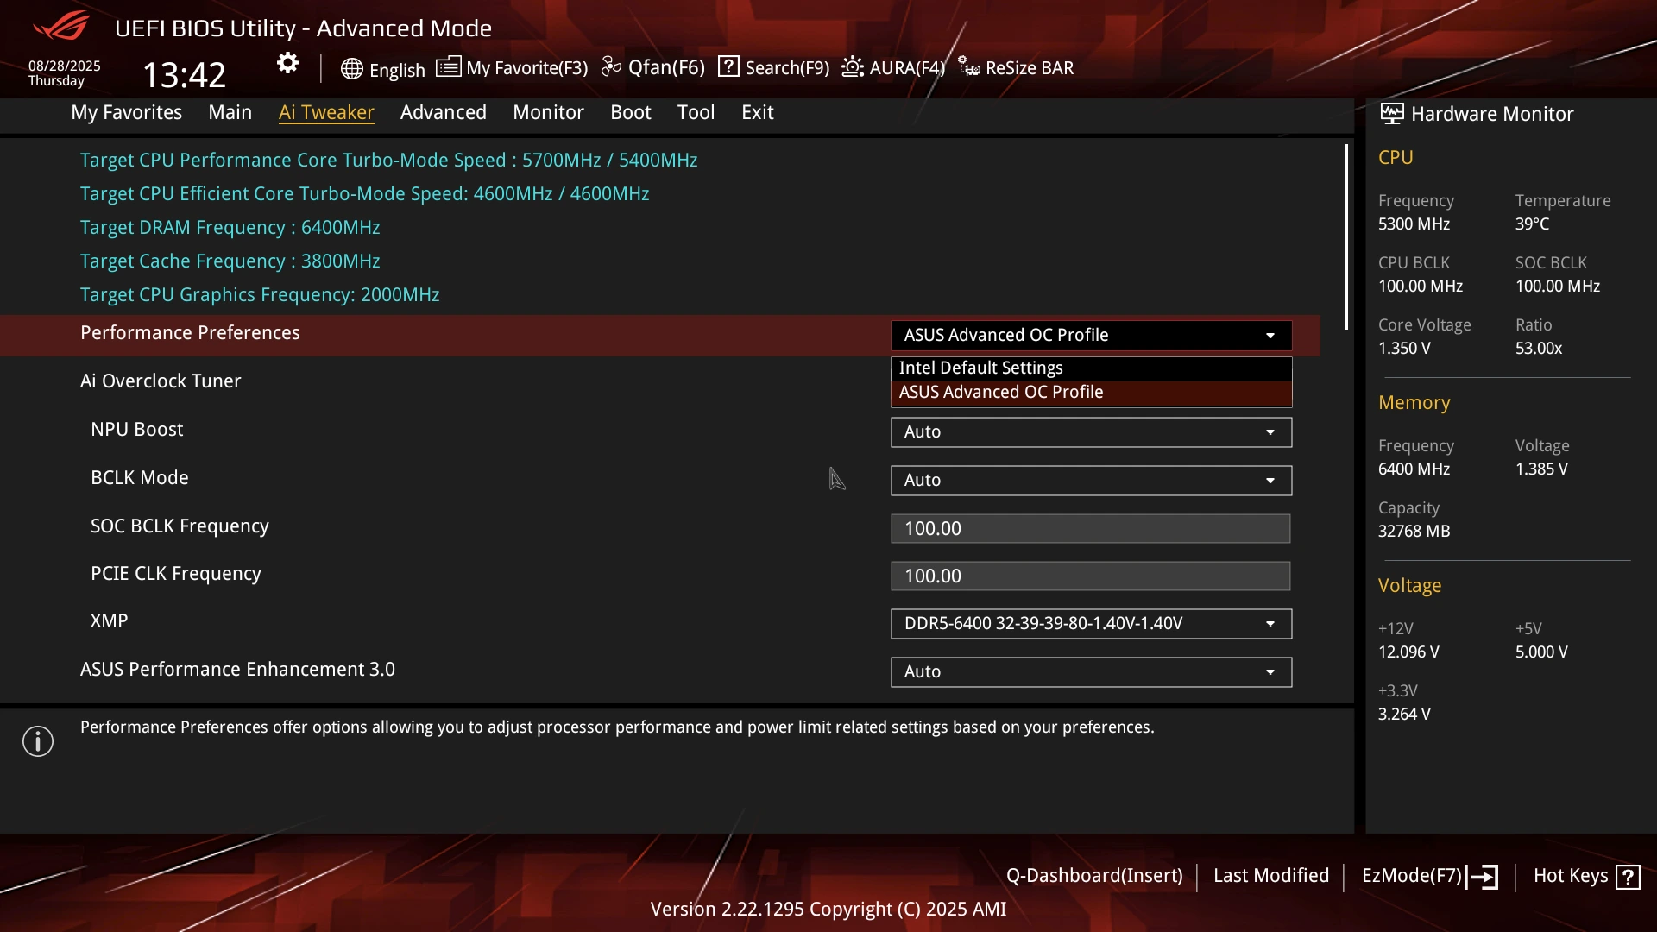Screen dimensions: 1657x932
Task: Open Last Modified log
Action: point(1270,876)
